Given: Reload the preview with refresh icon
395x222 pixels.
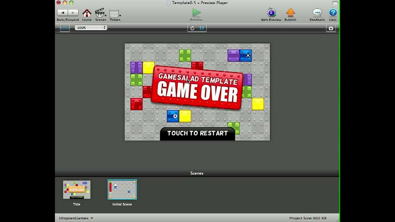Looking at the screenshot, I should point(192,28).
